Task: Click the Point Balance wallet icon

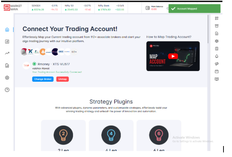Action: pyautogui.click(x=148, y=8)
